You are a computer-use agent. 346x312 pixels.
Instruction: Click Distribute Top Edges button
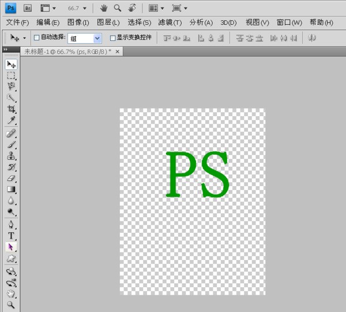240,38
